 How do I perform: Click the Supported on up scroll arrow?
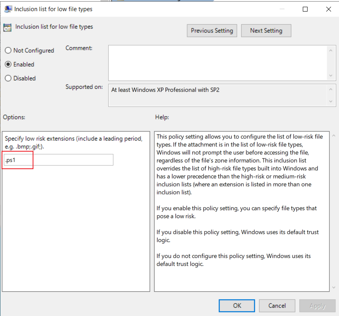[331, 89]
